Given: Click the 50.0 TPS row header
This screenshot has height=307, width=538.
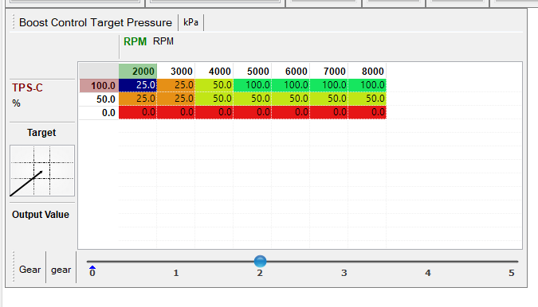Looking at the screenshot, I should (99, 99).
